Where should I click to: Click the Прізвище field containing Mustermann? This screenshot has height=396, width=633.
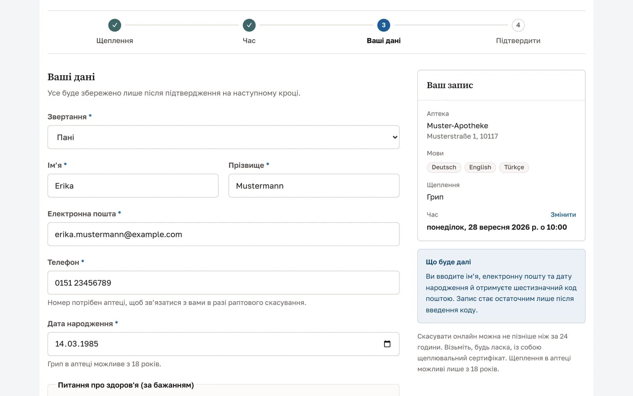tap(314, 186)
